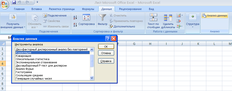Close the Анализ данных dialog
This screenshot has width=232, height=91.
[x=113, y=39]
